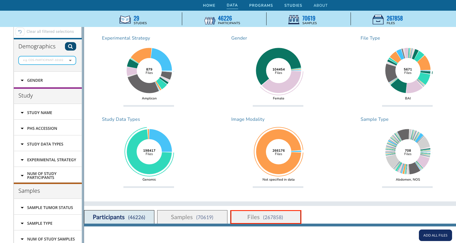Expand the SAMPLE TUMOR STATUS filter

point(48,208)
